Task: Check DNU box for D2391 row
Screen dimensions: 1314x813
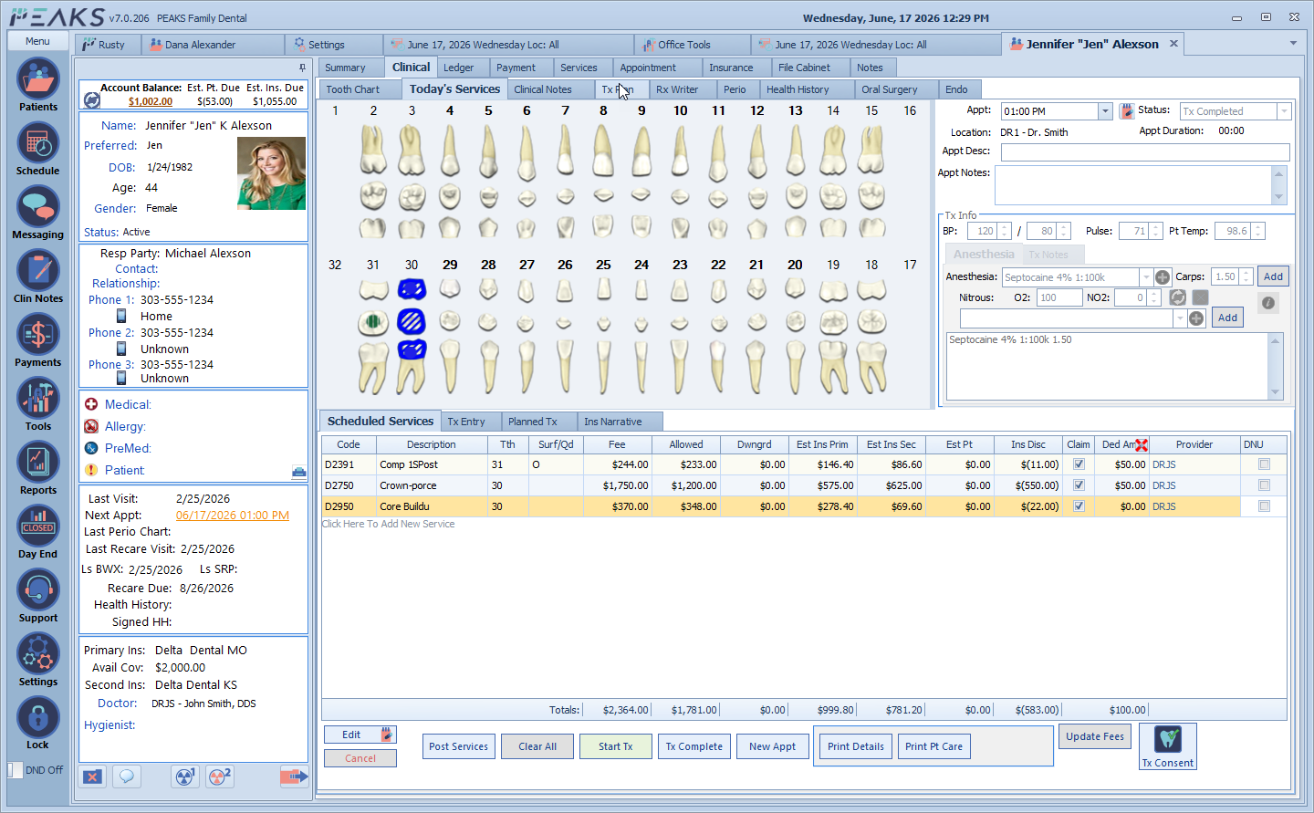Action: pos(1264,464)
